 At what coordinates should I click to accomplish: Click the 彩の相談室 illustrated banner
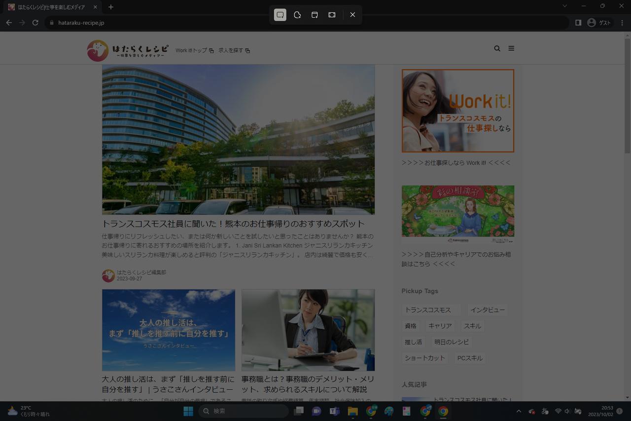(458, 214)
